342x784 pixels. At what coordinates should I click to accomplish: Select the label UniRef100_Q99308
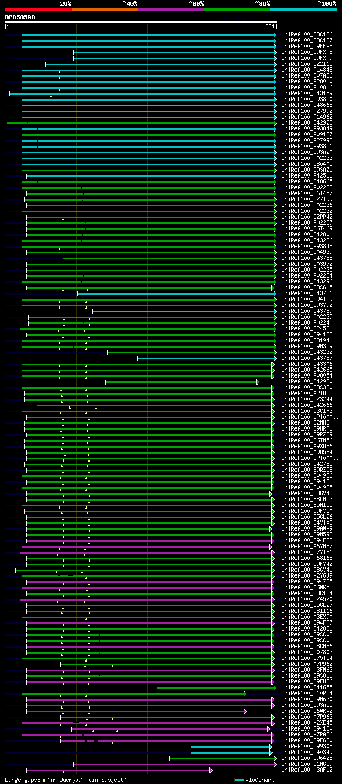[x=307, y=747]
